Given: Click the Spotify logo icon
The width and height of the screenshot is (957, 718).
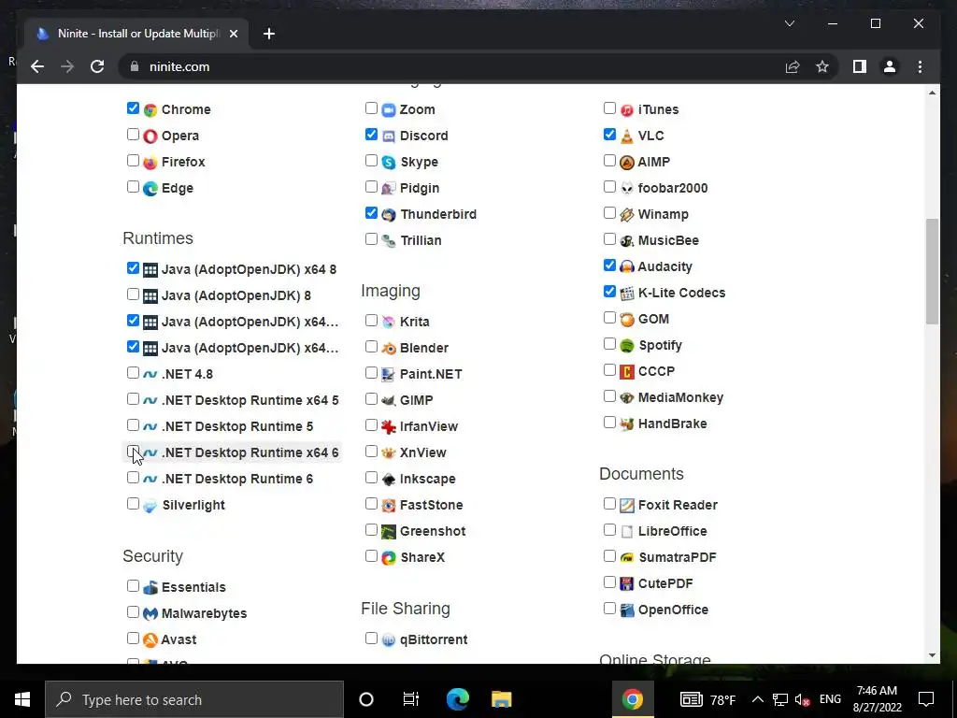Looking at the screenshot, I should point(627,346).
